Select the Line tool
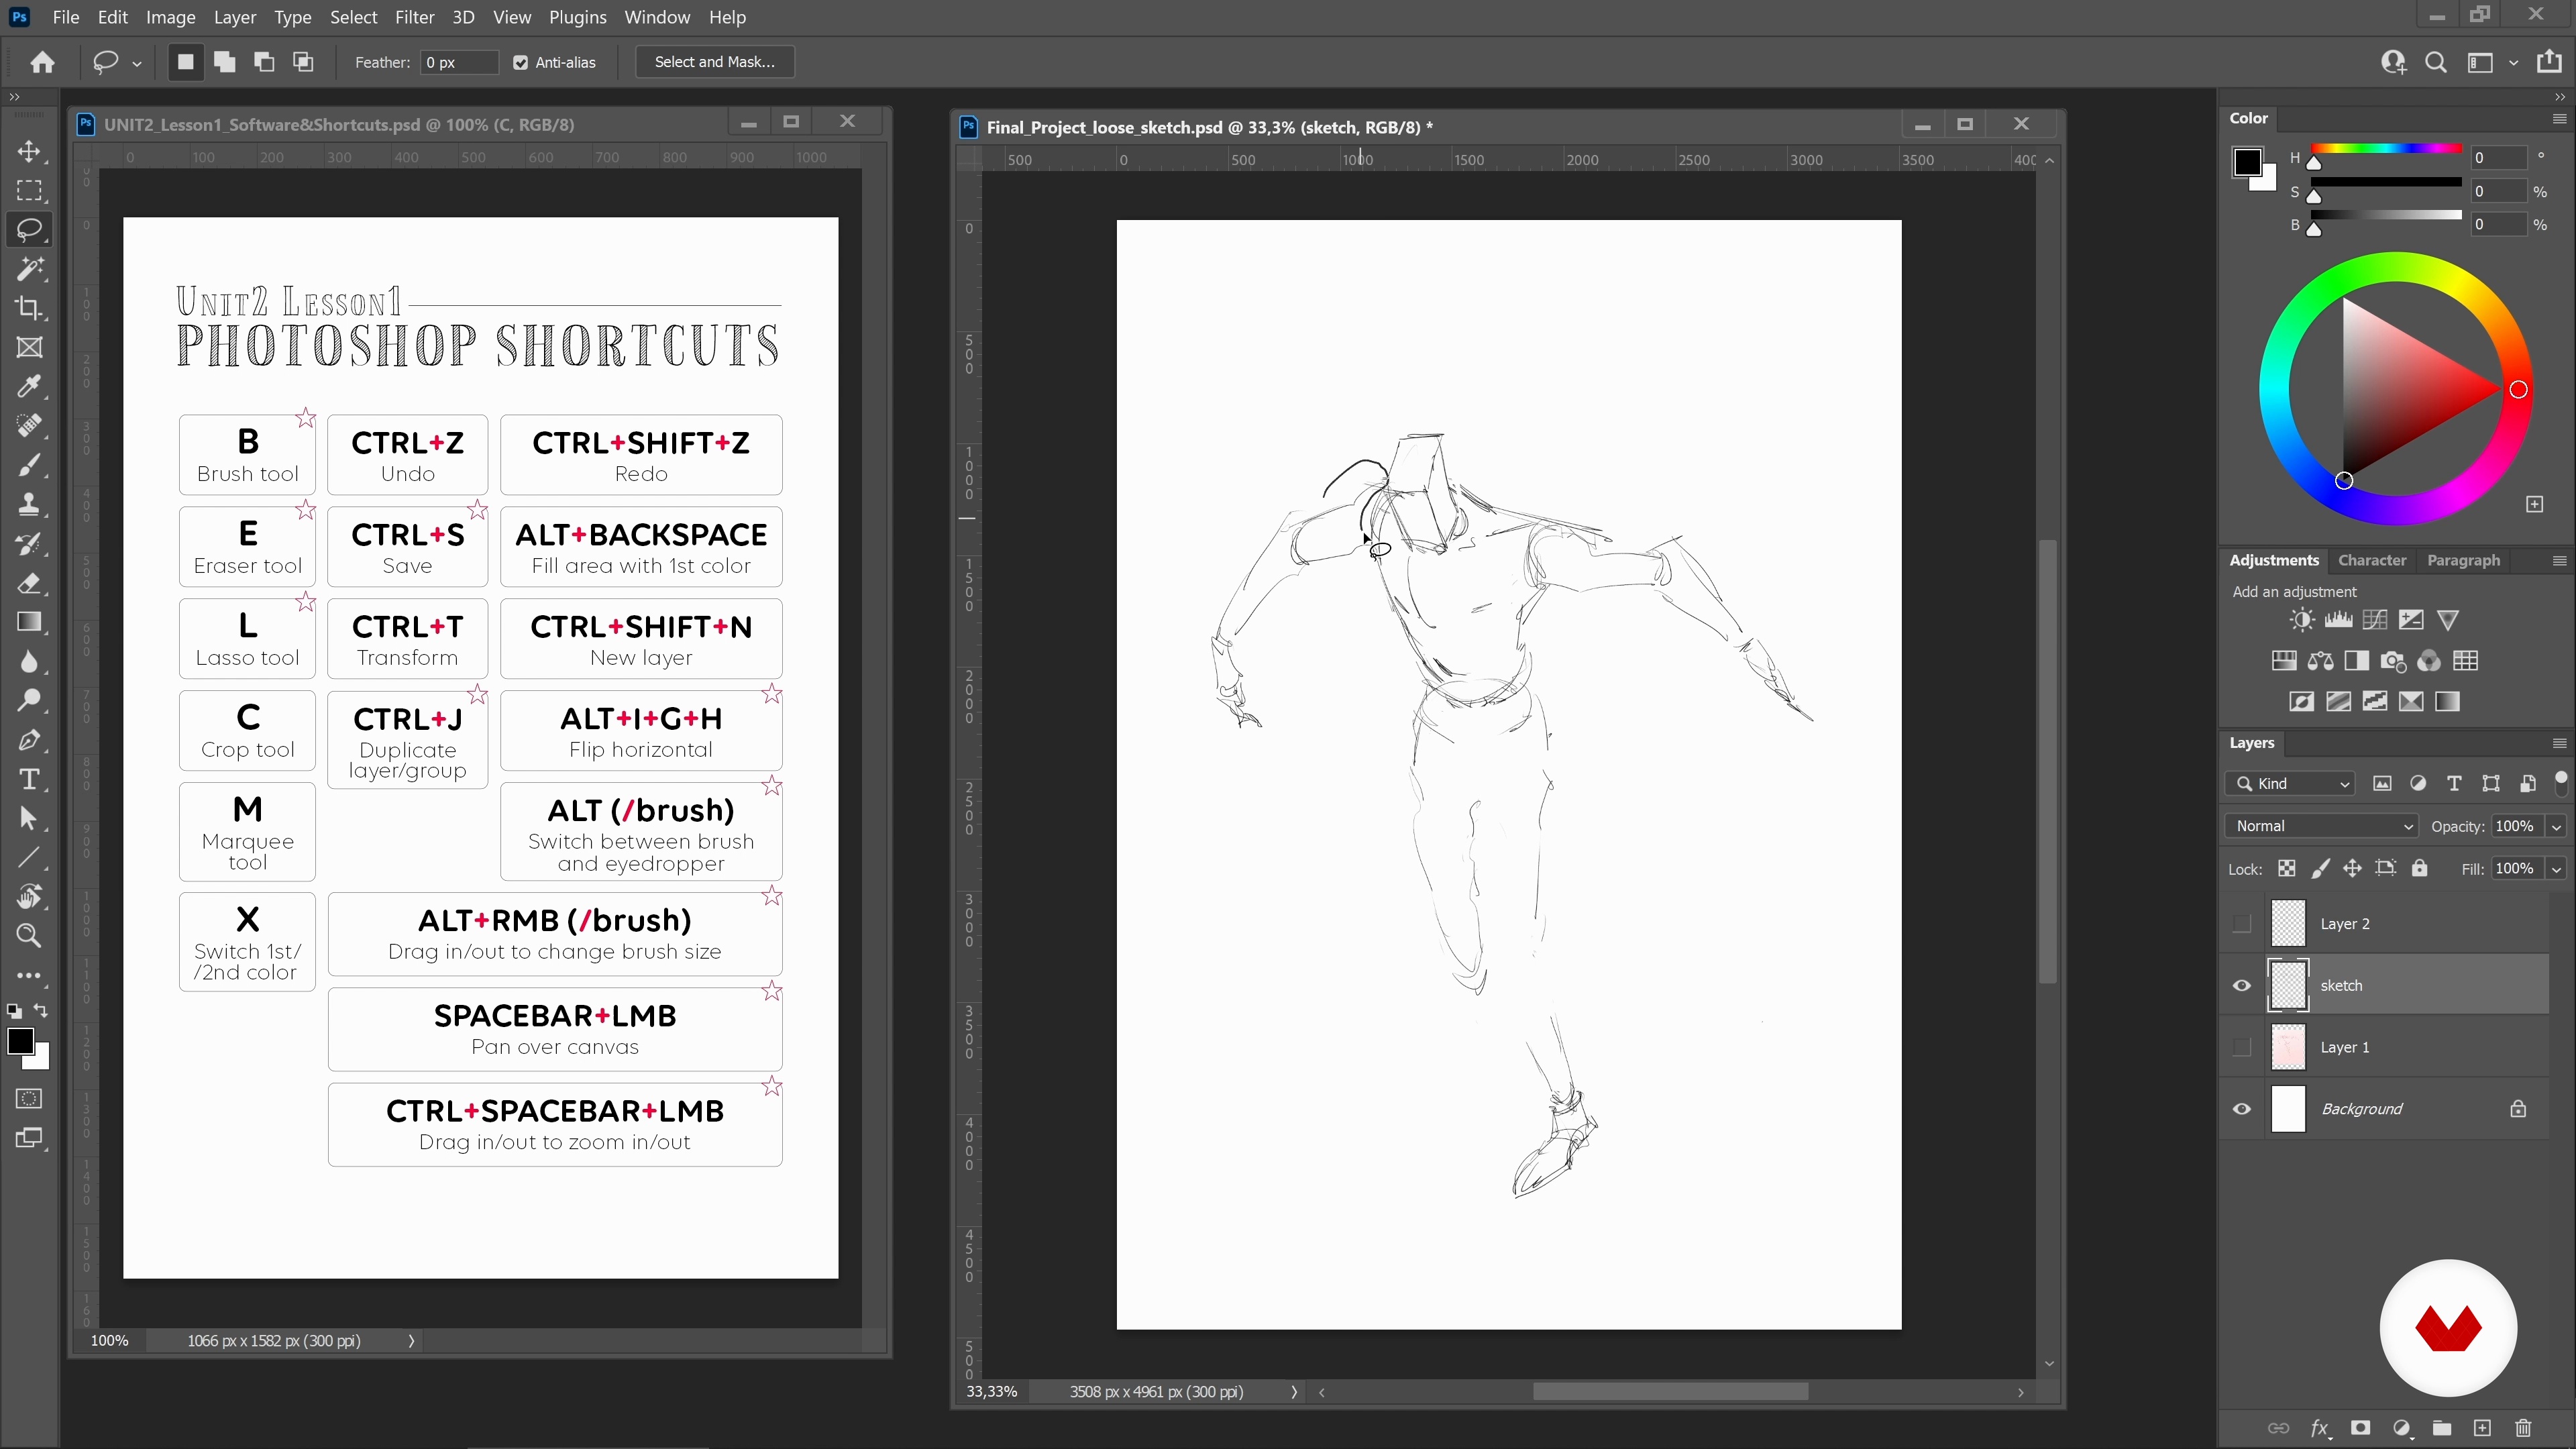The width and height of the screenshot is (2576, 1449). click(x=29, y=857)
